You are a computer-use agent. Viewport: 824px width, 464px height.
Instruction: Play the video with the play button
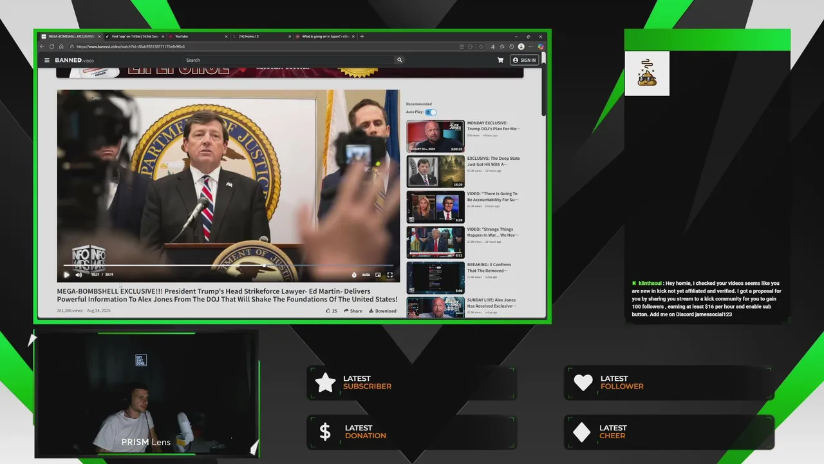66,275
